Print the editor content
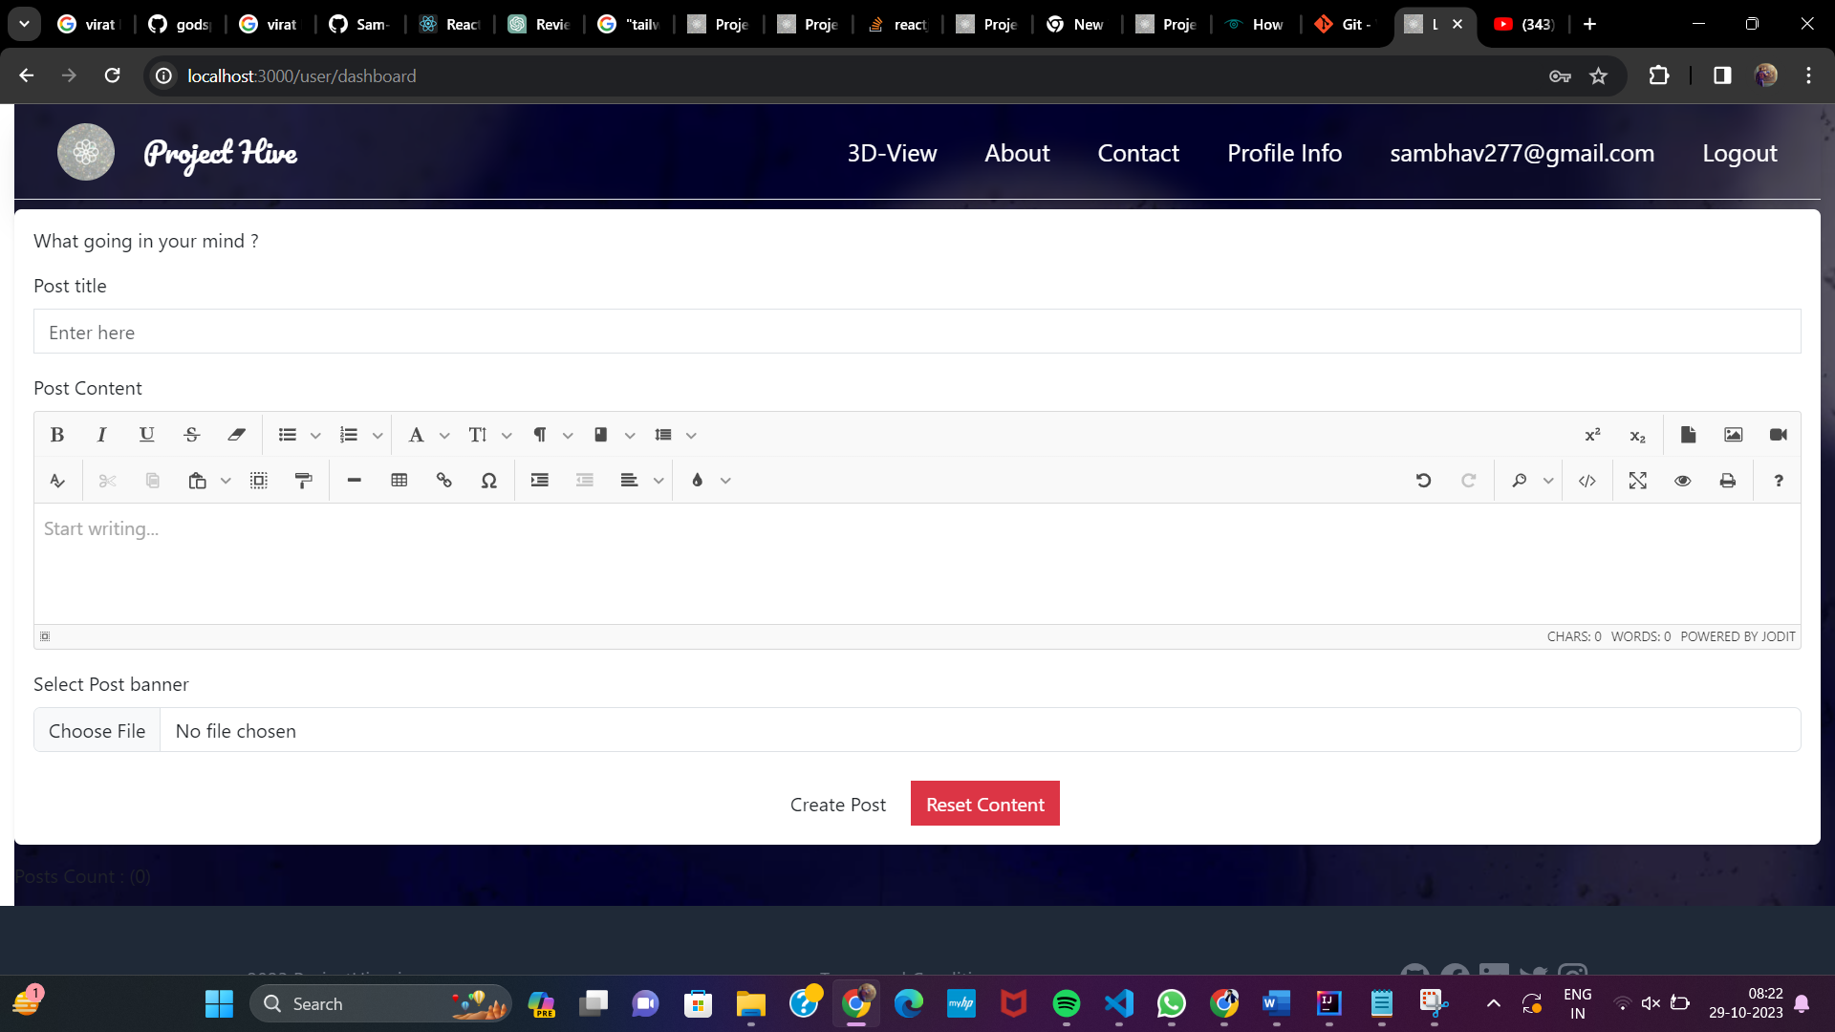Image resolution: width=1835 pixels, height=1032 pixels. point(1727,481)
